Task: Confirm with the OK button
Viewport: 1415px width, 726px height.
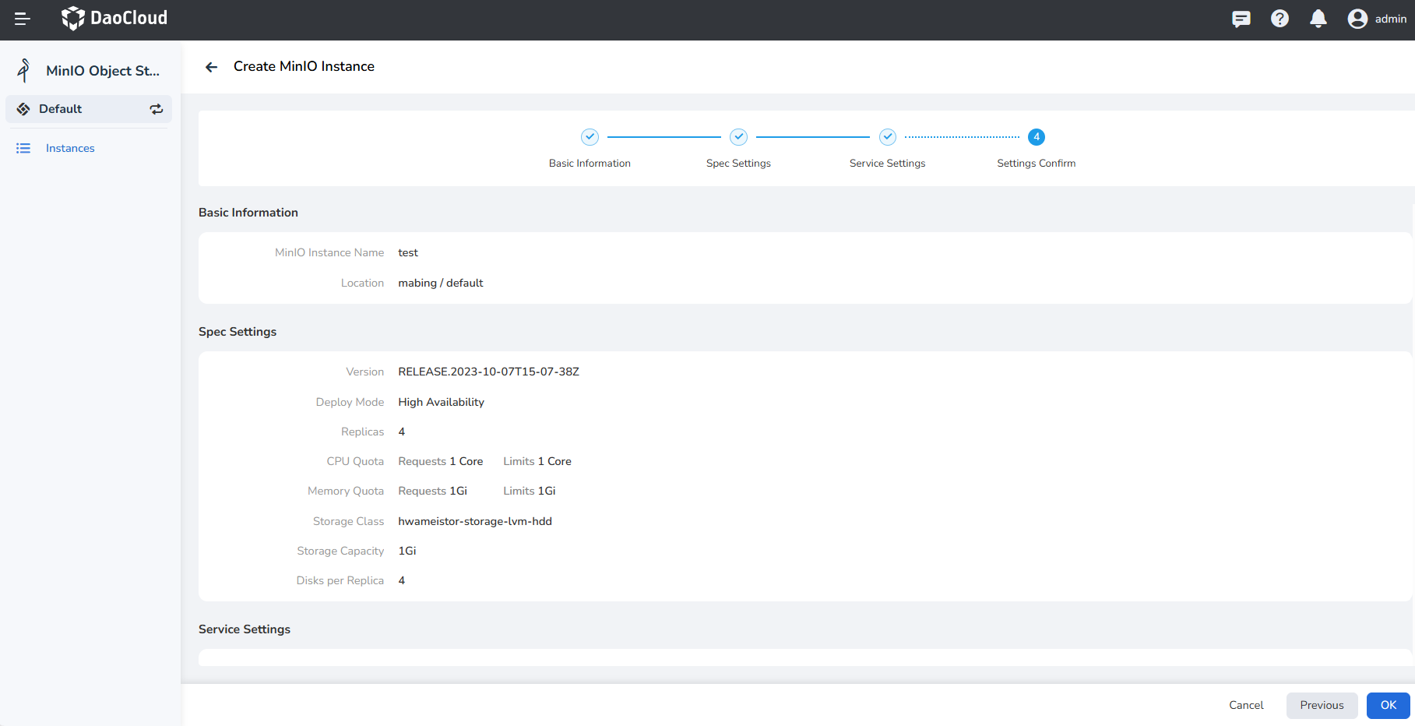Action: (x=1388, y=705)
